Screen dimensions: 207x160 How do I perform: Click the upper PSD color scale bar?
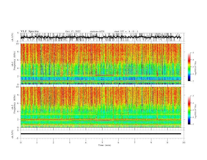click(189, 67)
